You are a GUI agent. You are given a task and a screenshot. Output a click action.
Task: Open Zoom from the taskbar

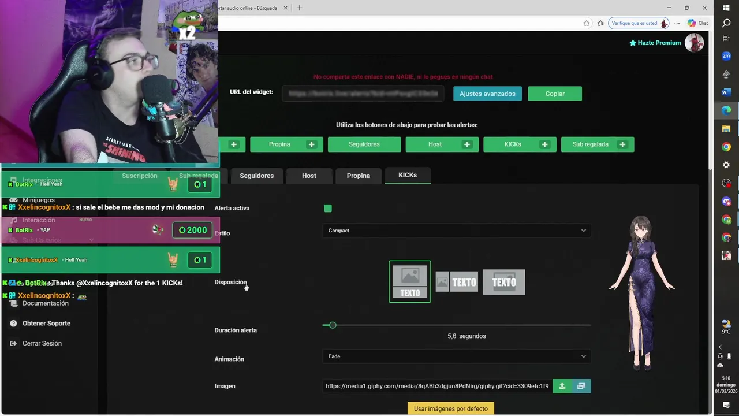pos(726,56)
